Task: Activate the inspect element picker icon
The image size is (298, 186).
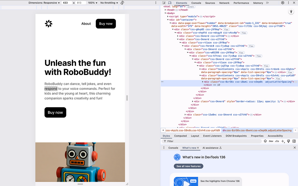Action: pyautogui.click(x=164, y=3)
